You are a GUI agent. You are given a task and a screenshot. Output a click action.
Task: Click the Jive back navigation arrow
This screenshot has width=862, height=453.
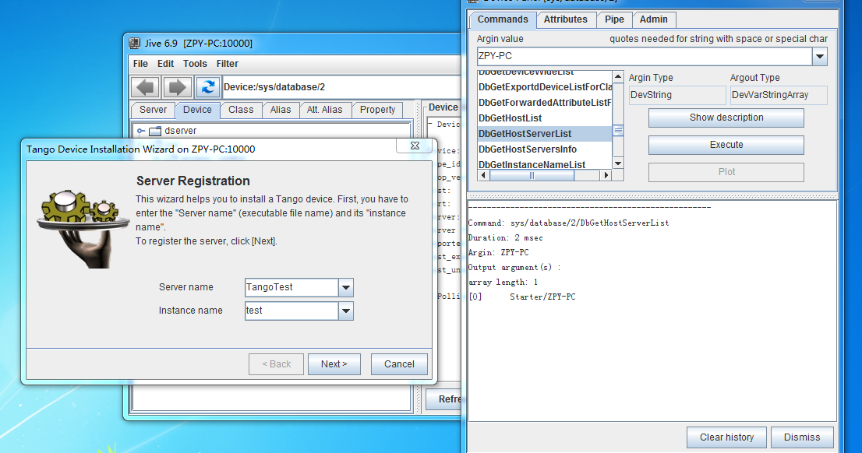coord(146,87)
